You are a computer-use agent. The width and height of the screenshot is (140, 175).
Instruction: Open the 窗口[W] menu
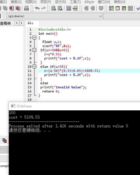click(104, 2)
